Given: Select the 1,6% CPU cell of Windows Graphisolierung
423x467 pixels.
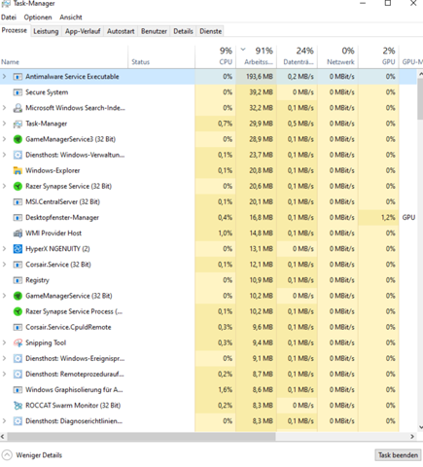Looking at the screenshot, I should (x=216, y=389).
